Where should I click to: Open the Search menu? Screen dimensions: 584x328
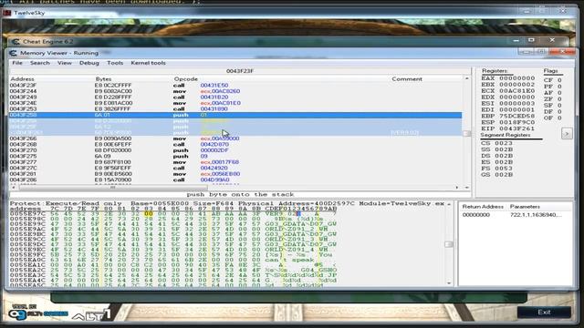[40, 63]
